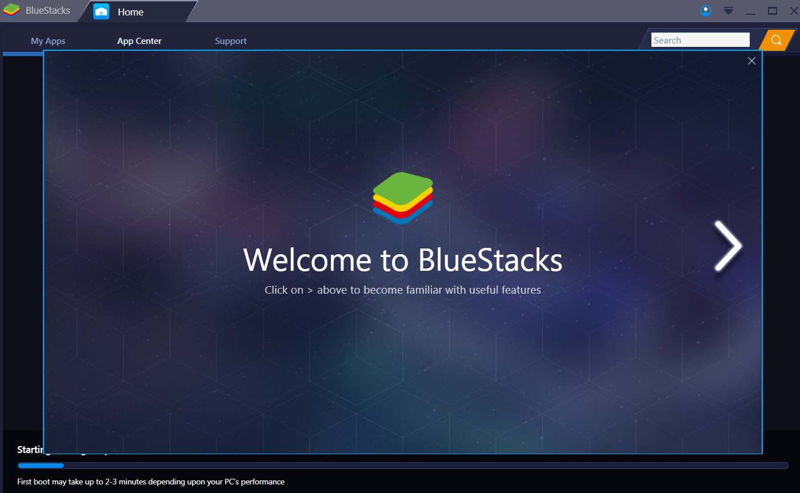Open the user account icon
Screen dimensions: 800x493
click(706, 11)
